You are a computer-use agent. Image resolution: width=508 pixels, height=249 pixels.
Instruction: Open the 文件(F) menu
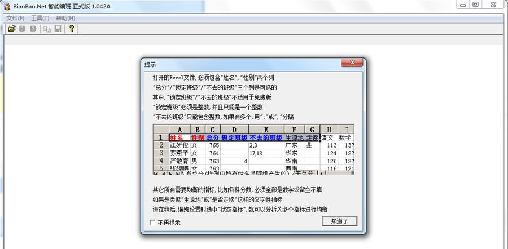16,18
